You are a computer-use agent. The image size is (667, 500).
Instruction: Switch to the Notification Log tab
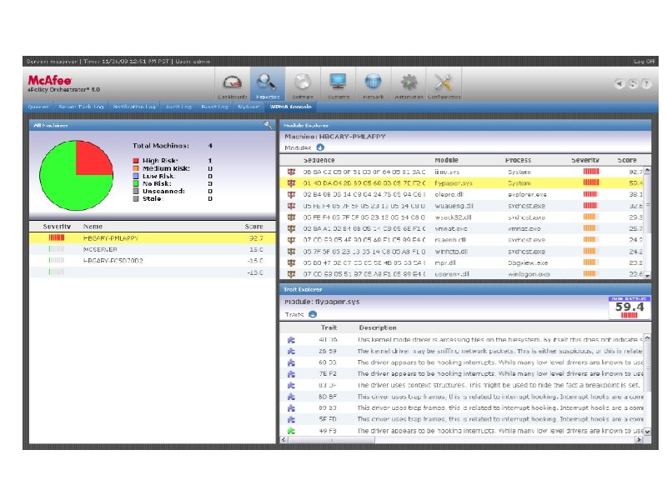tap(134, 107)
